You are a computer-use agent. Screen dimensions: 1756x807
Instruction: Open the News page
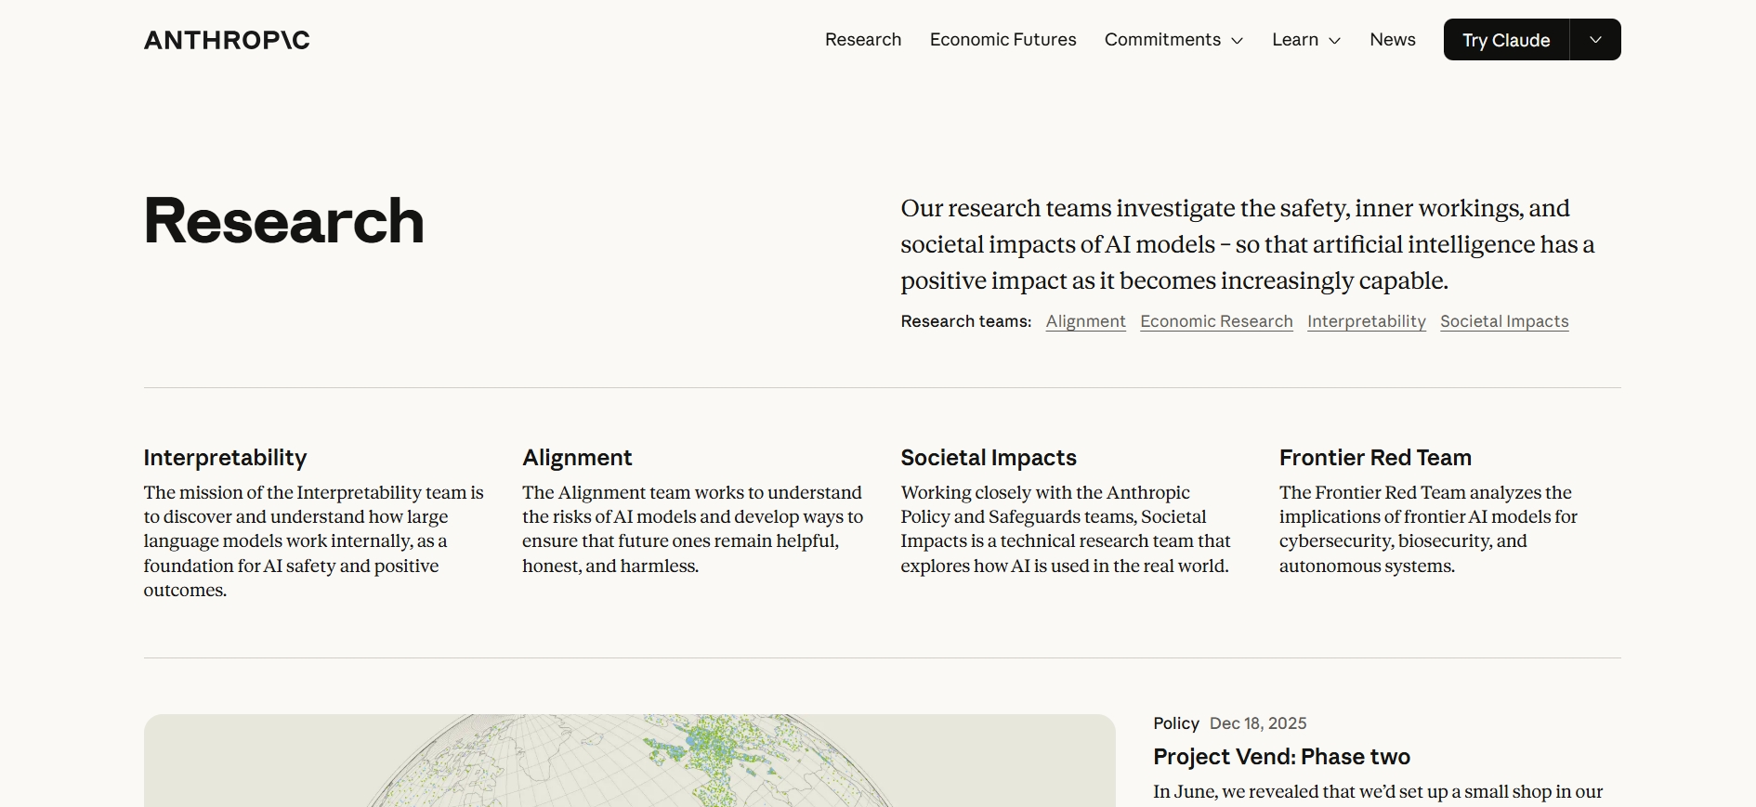point(1392,40)
